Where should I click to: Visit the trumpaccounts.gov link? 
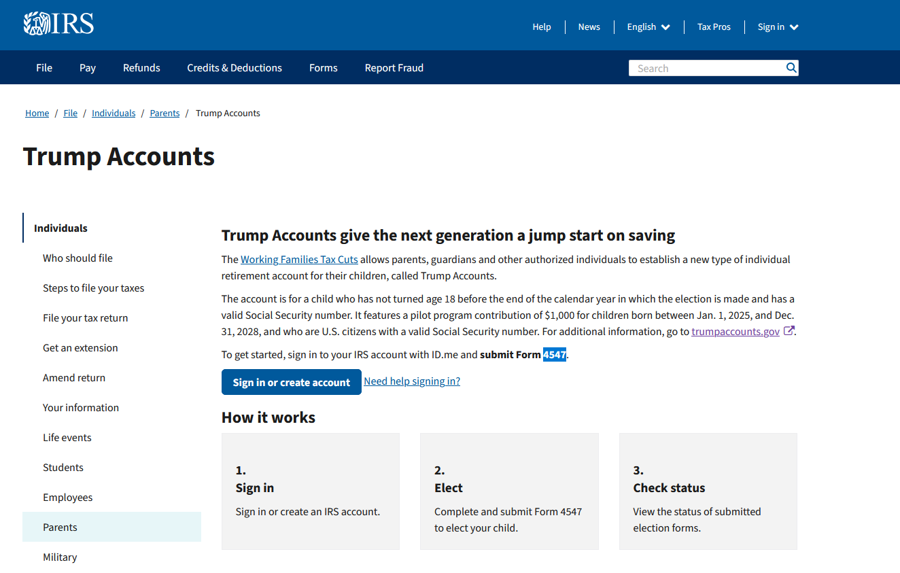tap(735, 332)
